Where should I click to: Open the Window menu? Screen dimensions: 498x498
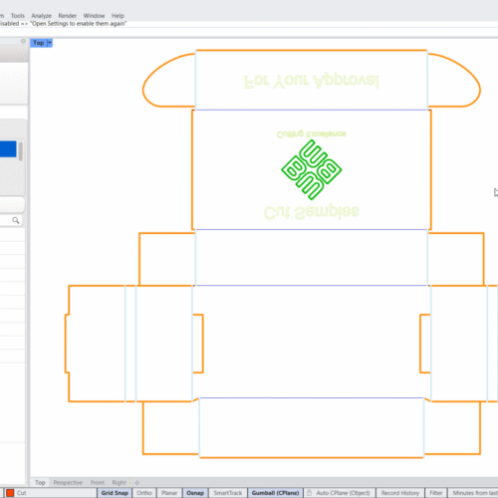tap(94, 16)
